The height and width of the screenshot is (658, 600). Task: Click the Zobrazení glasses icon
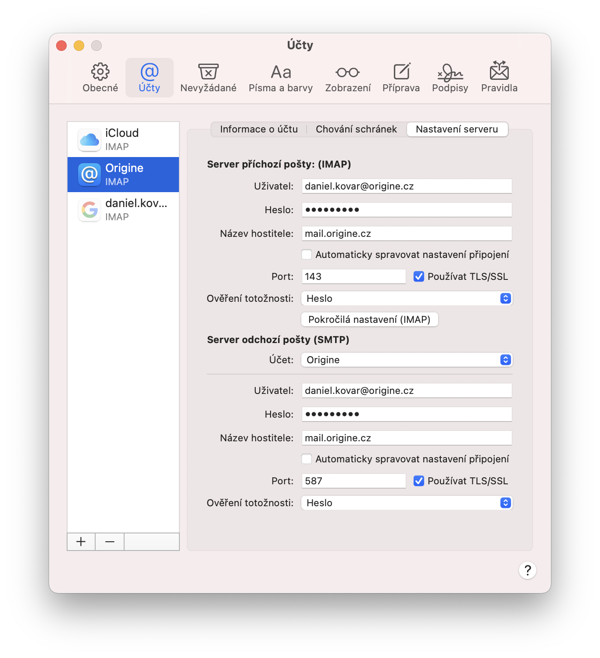(347, 77)
